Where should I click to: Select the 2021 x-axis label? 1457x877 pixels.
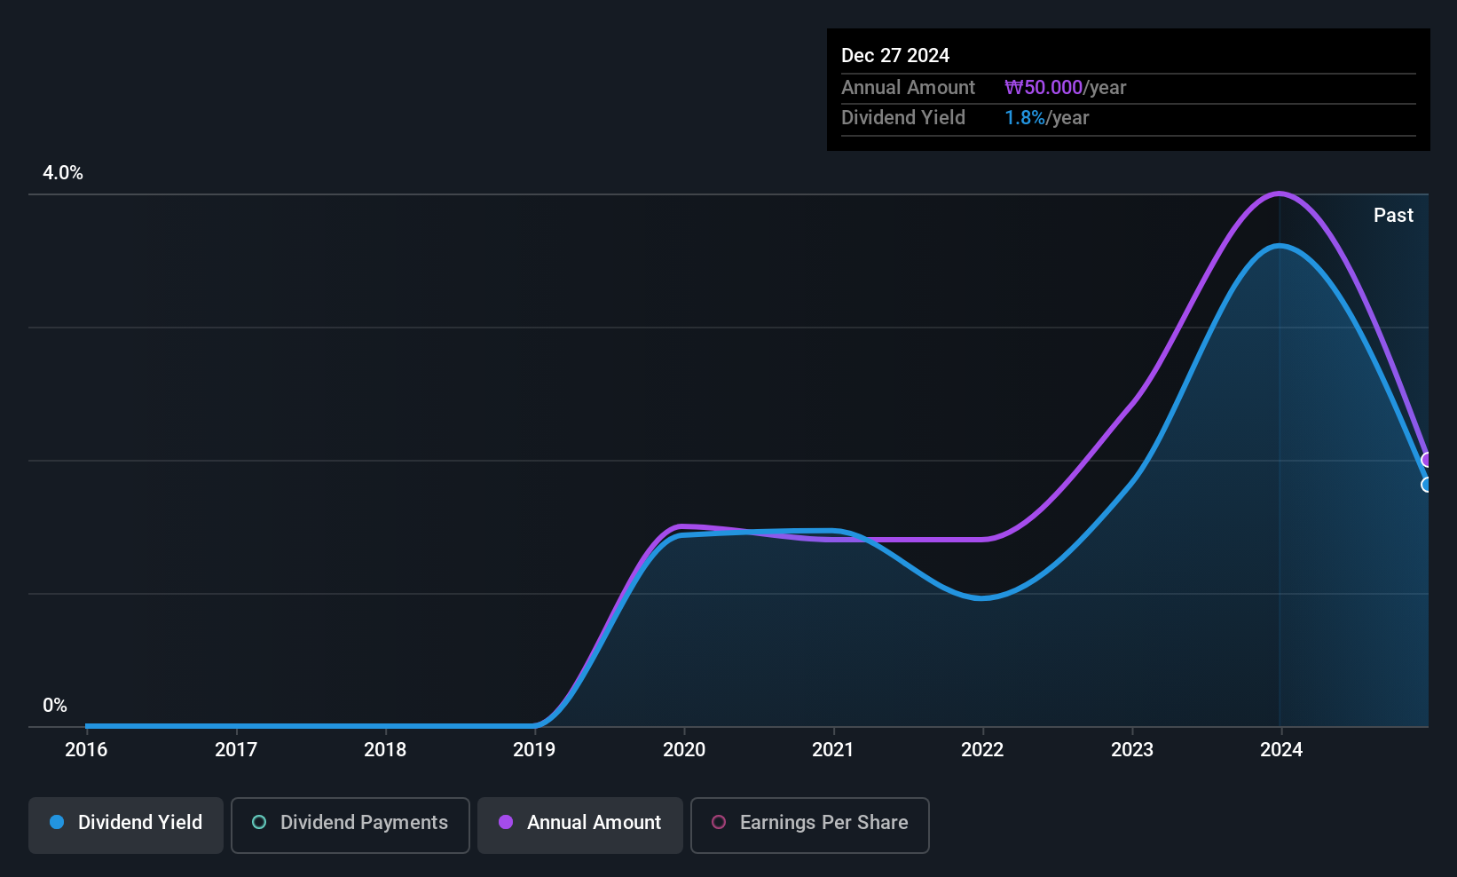[x=833, y=749]
